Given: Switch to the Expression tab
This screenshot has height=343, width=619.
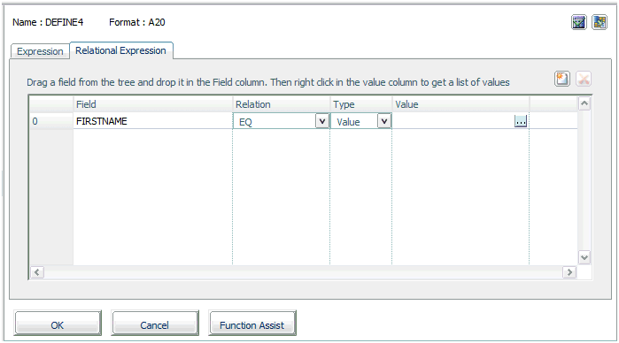Looking at the screenshot, I should (x=40, y=51).
